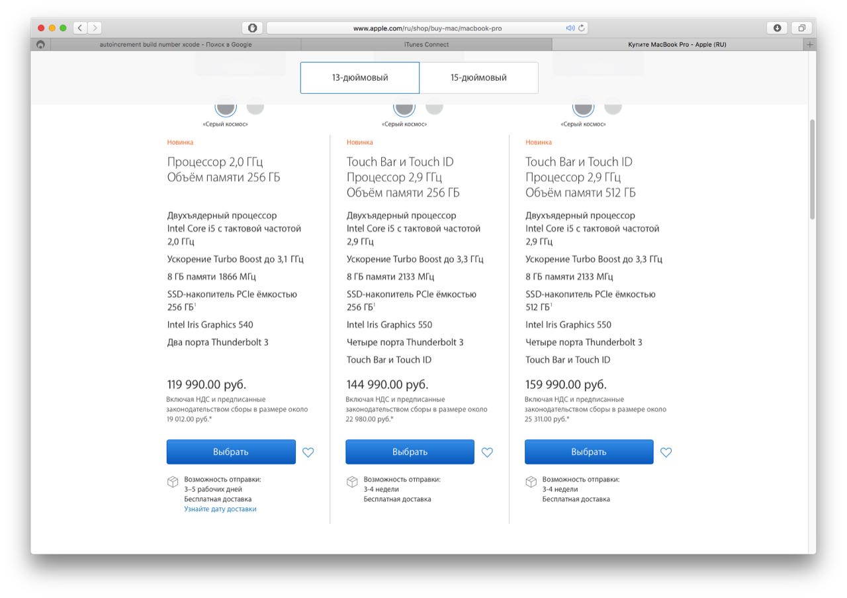Click the tax amount "22 980.00 руб.*"
This screenshot has width=847, height=598.
369,419
